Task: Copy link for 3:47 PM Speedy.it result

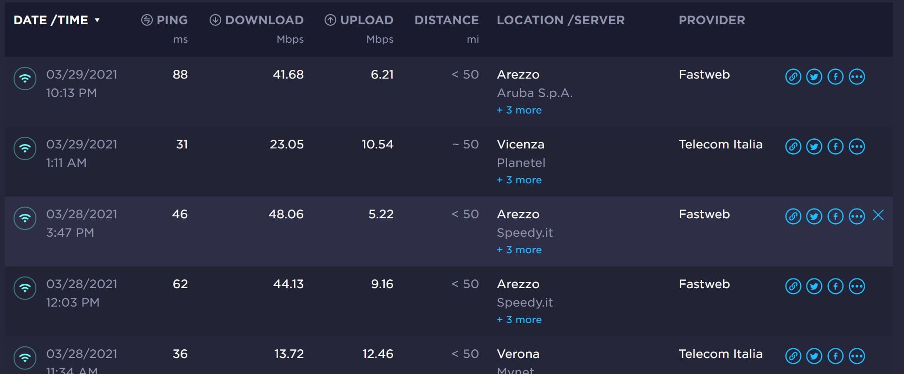Action: coord(793,216)
